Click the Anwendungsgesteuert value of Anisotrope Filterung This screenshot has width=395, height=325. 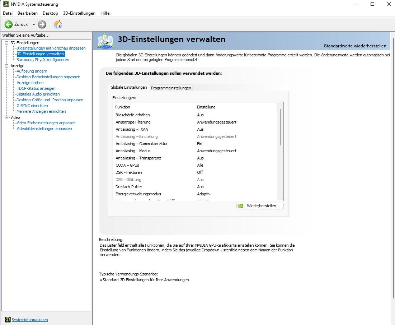(x=217, y=122)
